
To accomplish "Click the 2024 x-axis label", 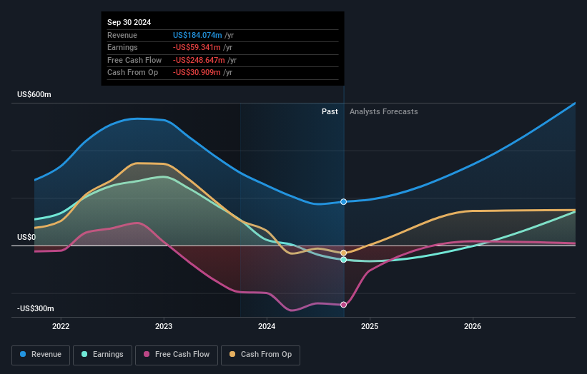I will tap(267, 327).
